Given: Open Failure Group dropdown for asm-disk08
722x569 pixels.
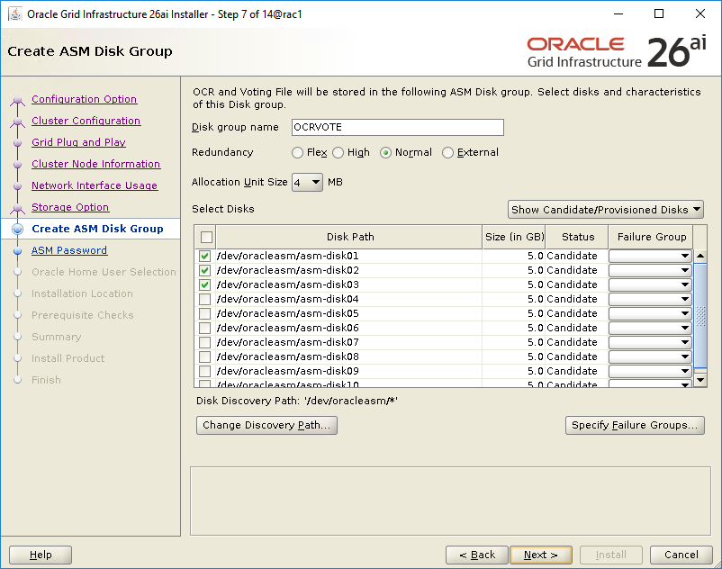Looking at the screenshot, I should pos(650,357).
